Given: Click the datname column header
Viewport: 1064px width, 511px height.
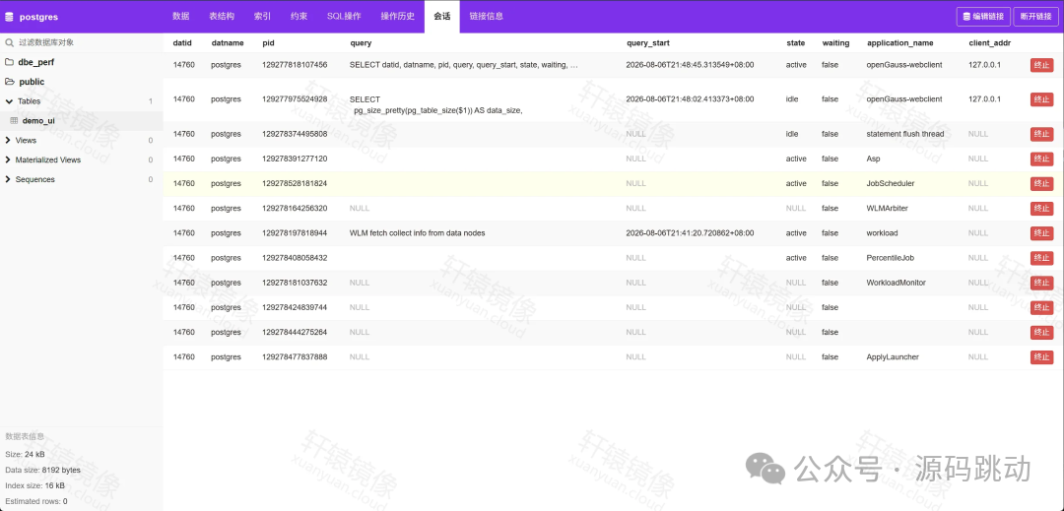Looking at the screenshot, I should pos(228,42).
